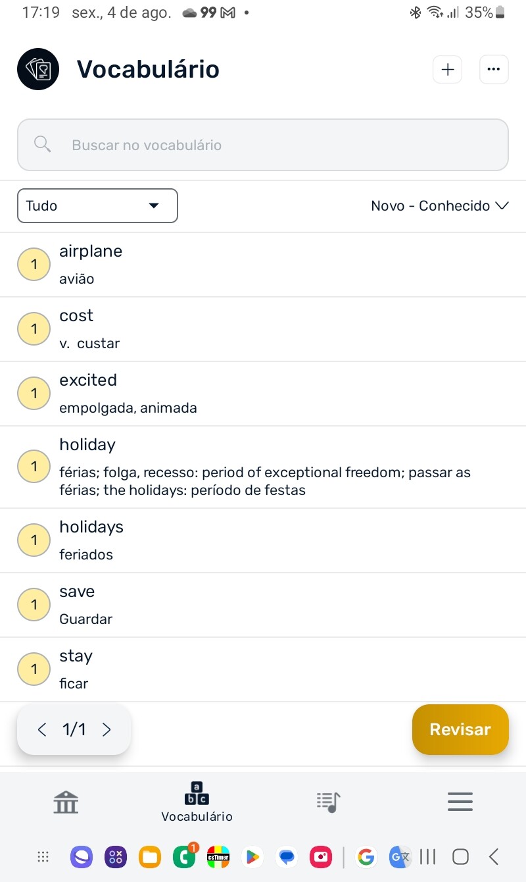Toggle the status circle for airplane

click(x=34, y=265)
